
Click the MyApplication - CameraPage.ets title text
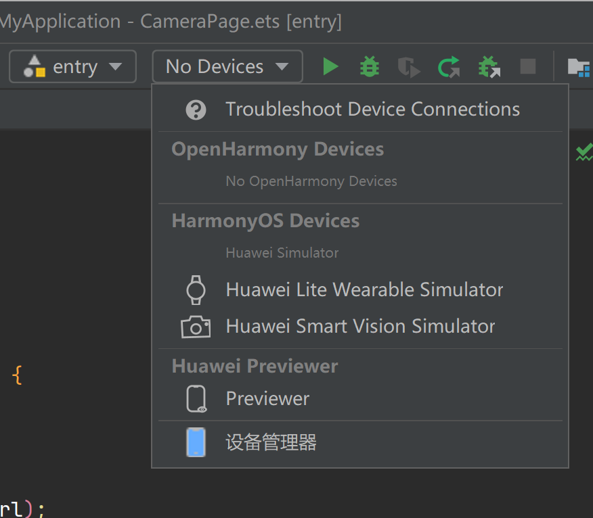click(x=170, y=22)
